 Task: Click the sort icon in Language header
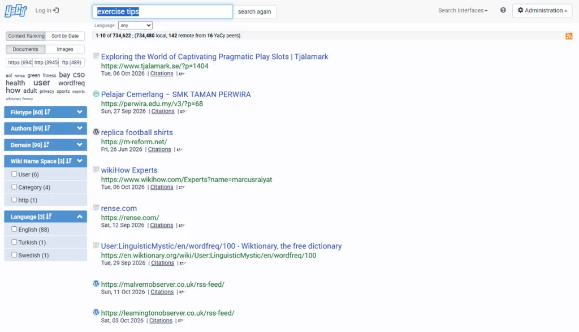(49, 217)
